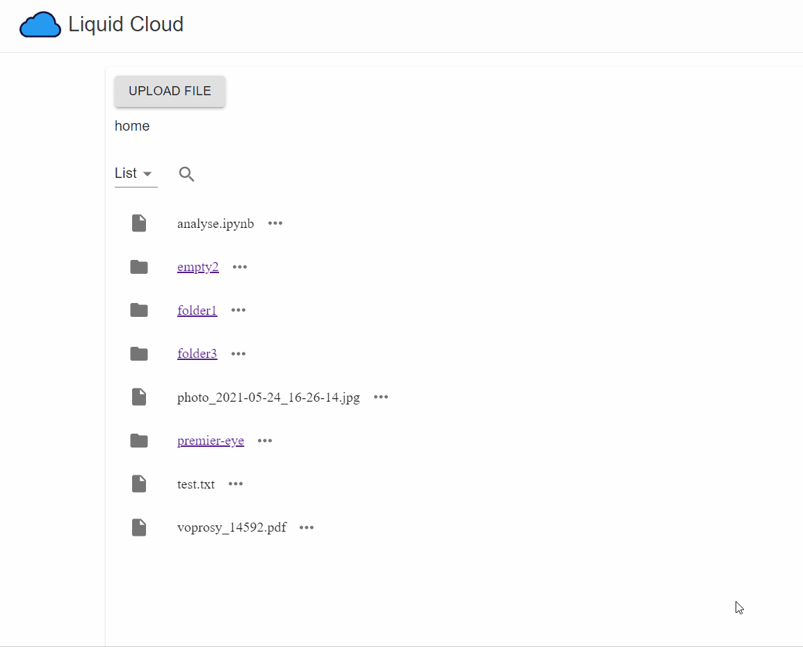The width and height of the screenshot is (803, 647).
Task: Click the file icon beside test.txt
Action: tap(139, 484)
